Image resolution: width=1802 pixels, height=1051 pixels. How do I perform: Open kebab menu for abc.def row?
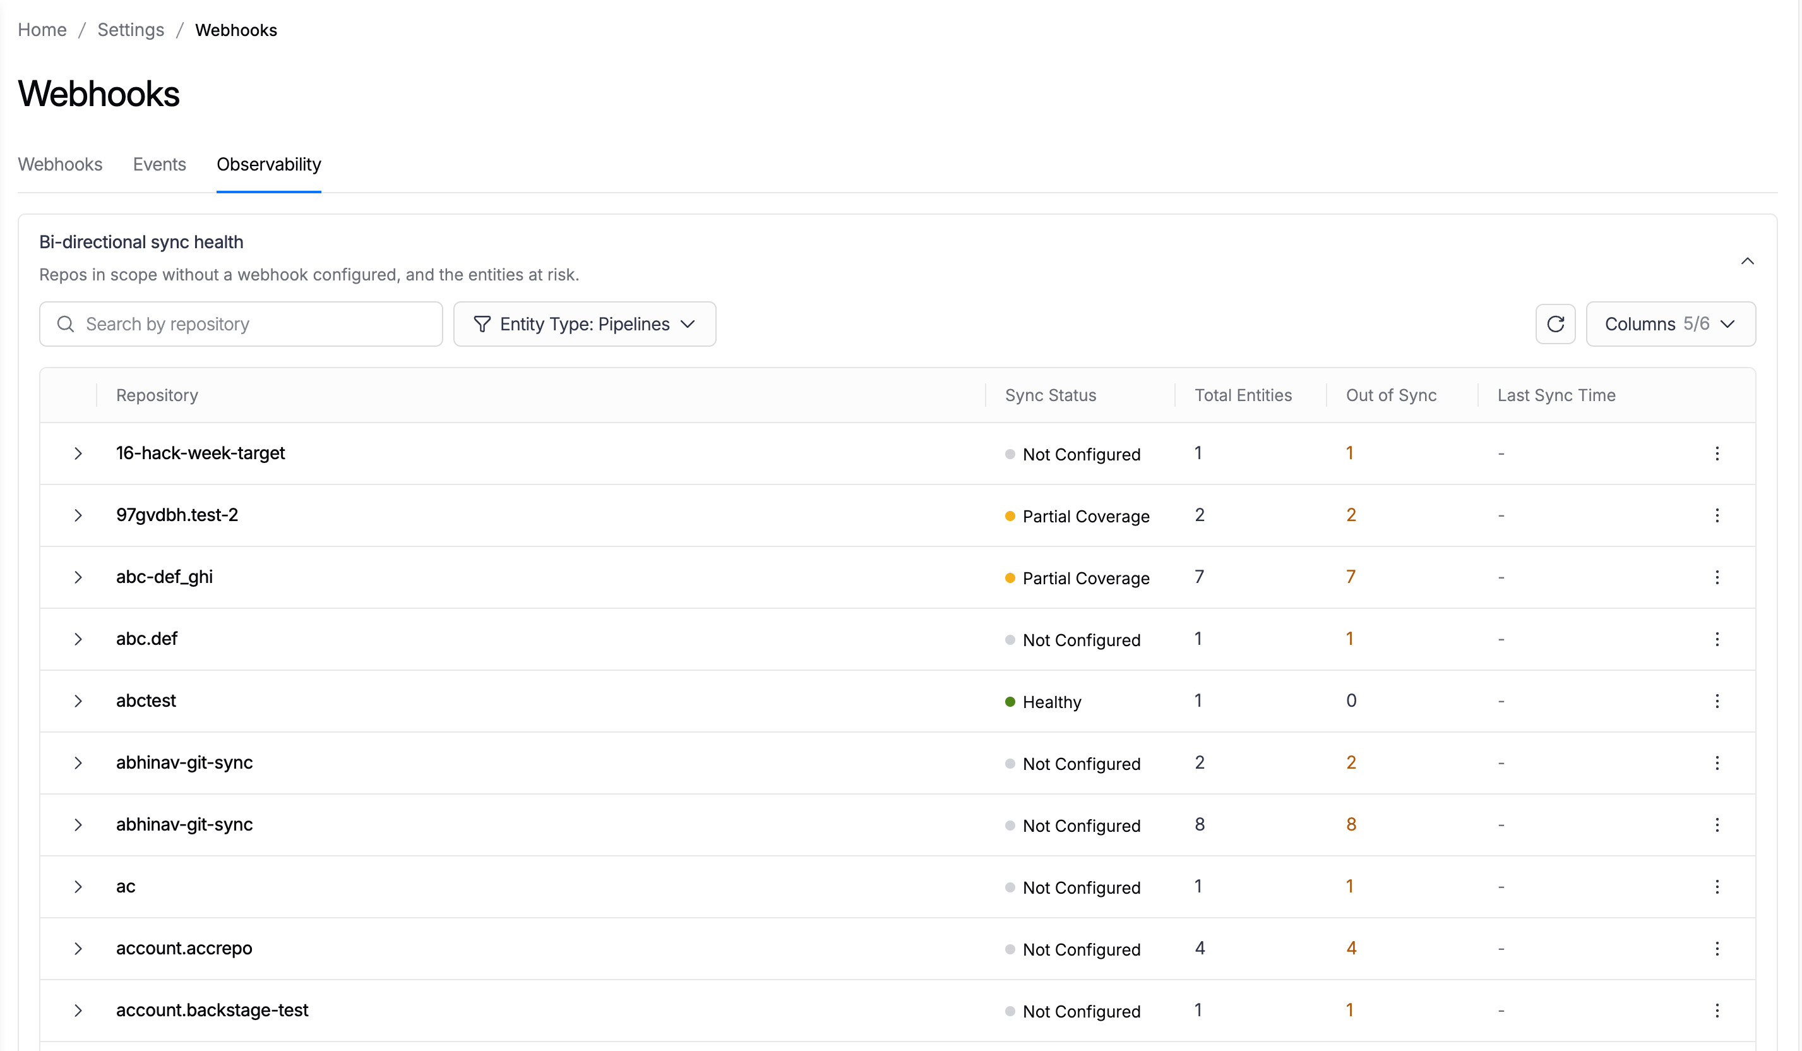click(1717, 639)
